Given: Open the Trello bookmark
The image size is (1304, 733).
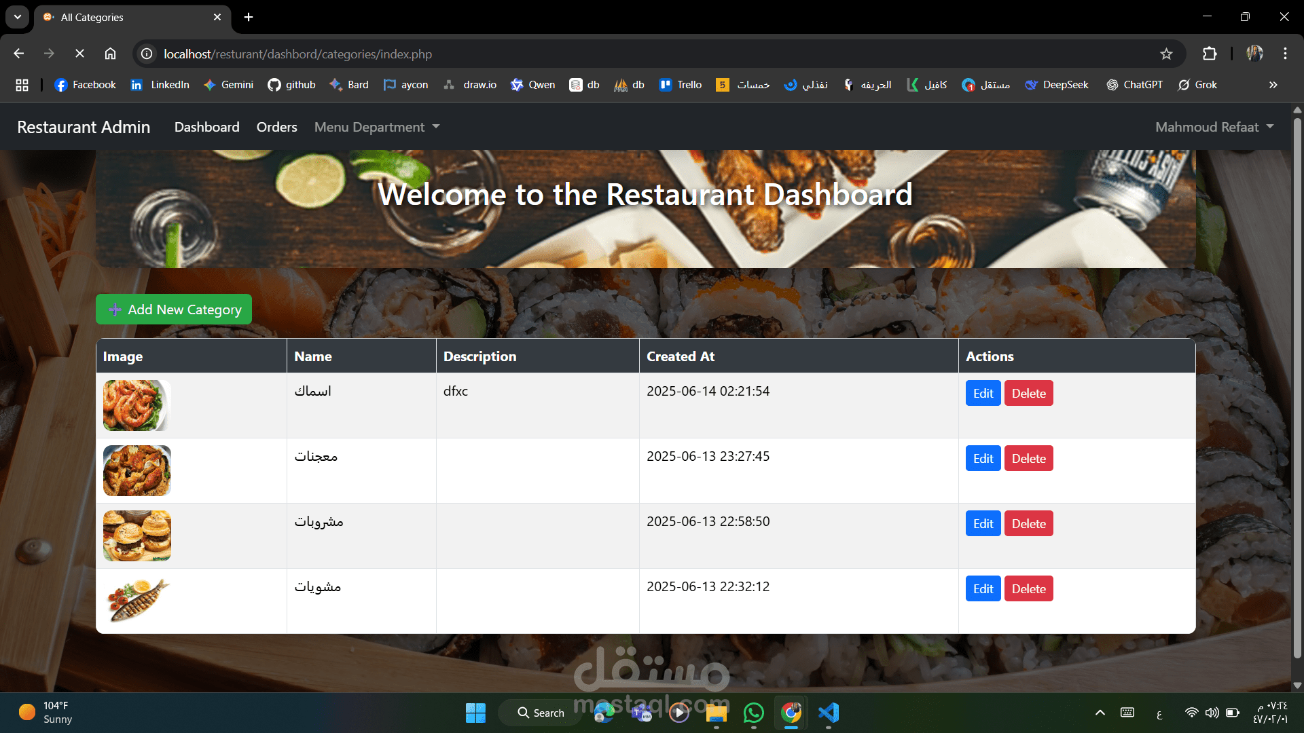Looking at the screenshot, I should [x=681, y=85].
